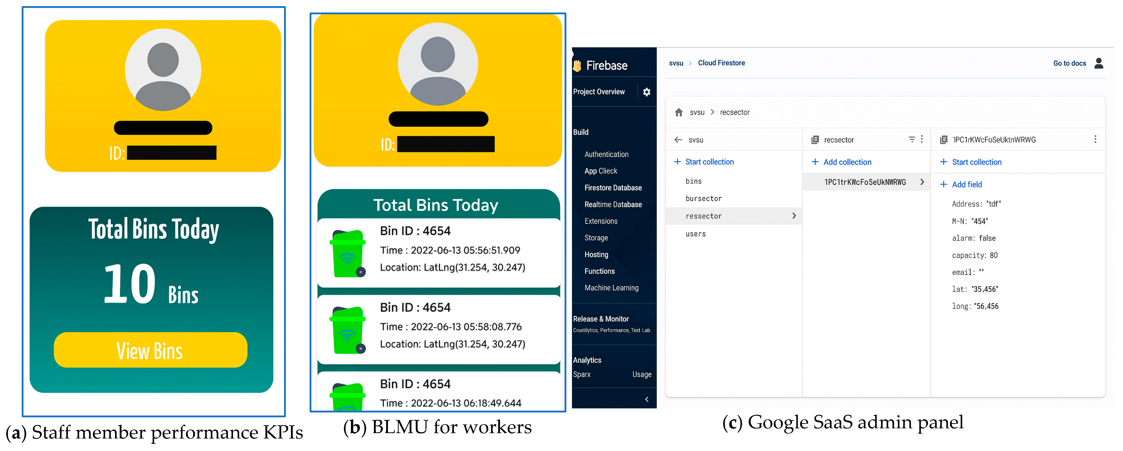Expand document 1PC1trKWcFoSeUkNWRWG chevron
This screenshot has width=1123, height=451.
tap(922, 182)
